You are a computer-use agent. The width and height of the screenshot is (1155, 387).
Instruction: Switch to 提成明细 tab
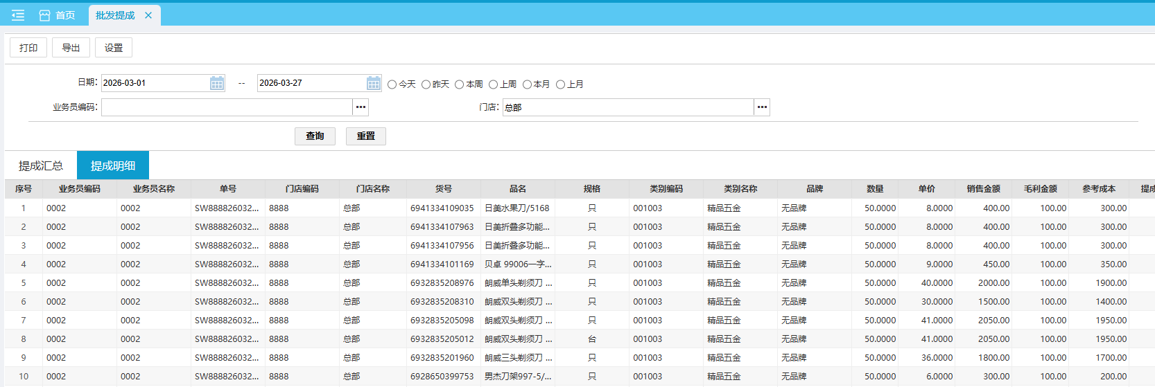(113, 165)
